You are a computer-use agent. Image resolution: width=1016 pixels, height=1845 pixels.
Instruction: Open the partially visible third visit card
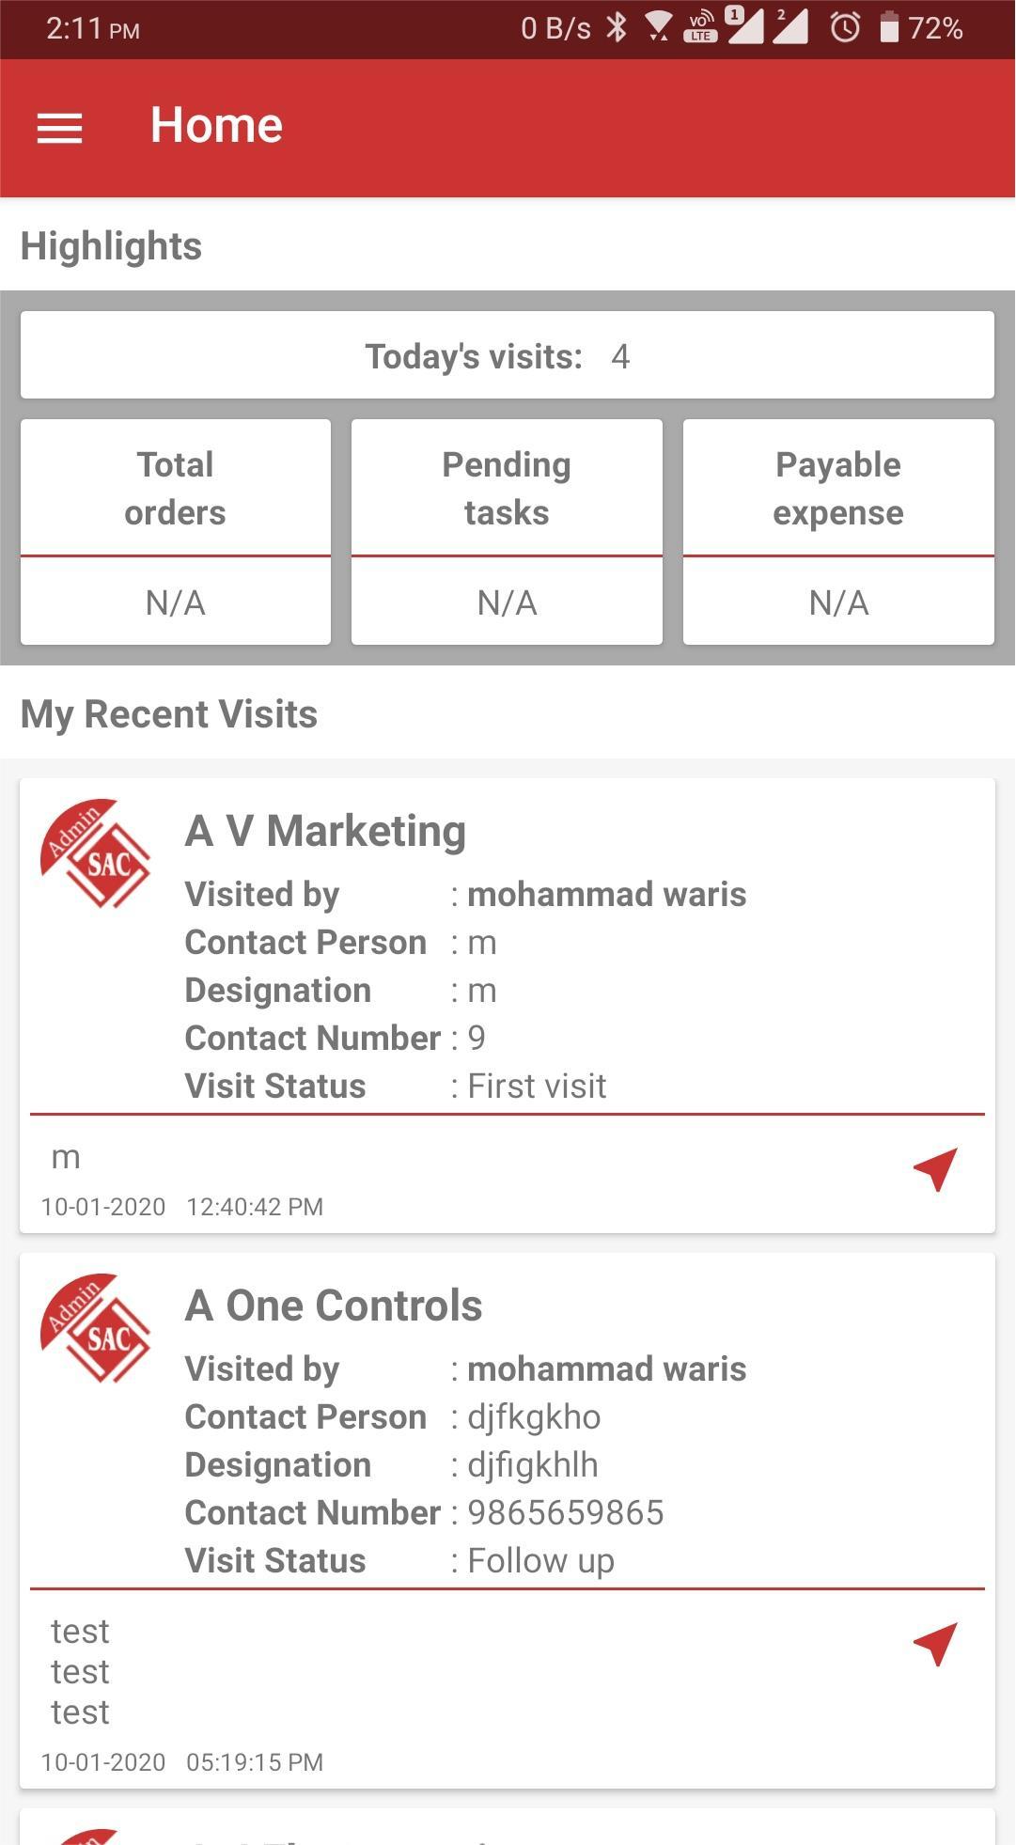508,1828
